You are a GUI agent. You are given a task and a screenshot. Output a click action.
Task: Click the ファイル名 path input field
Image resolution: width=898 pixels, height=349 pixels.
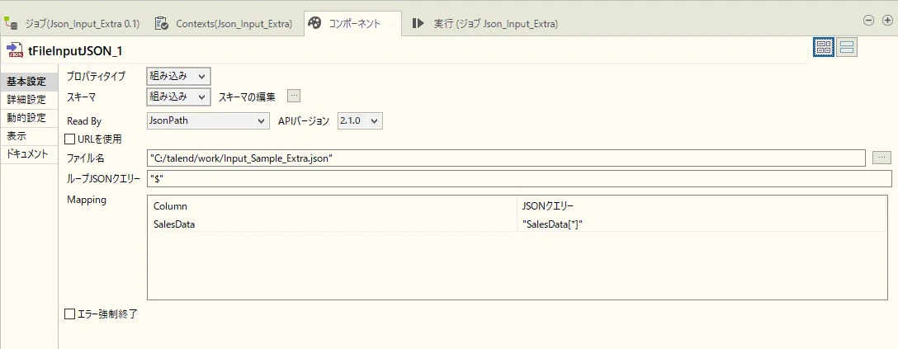(506, 158)
